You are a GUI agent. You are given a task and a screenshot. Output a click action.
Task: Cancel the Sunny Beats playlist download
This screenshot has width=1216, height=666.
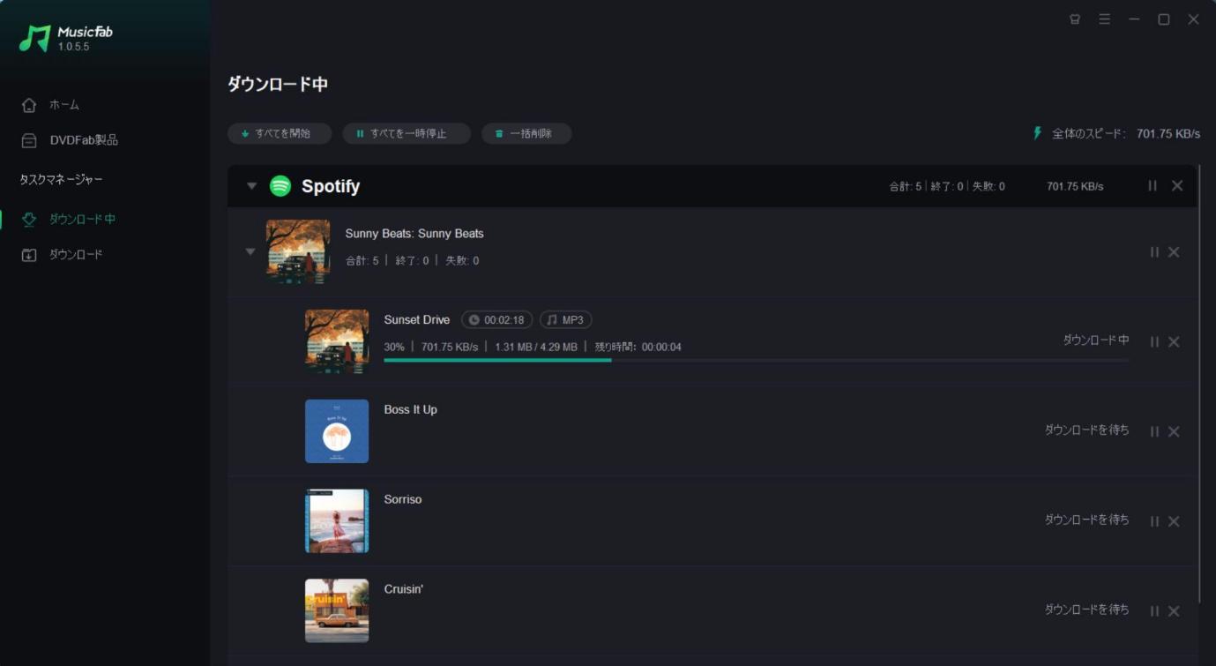[1174, 252]
